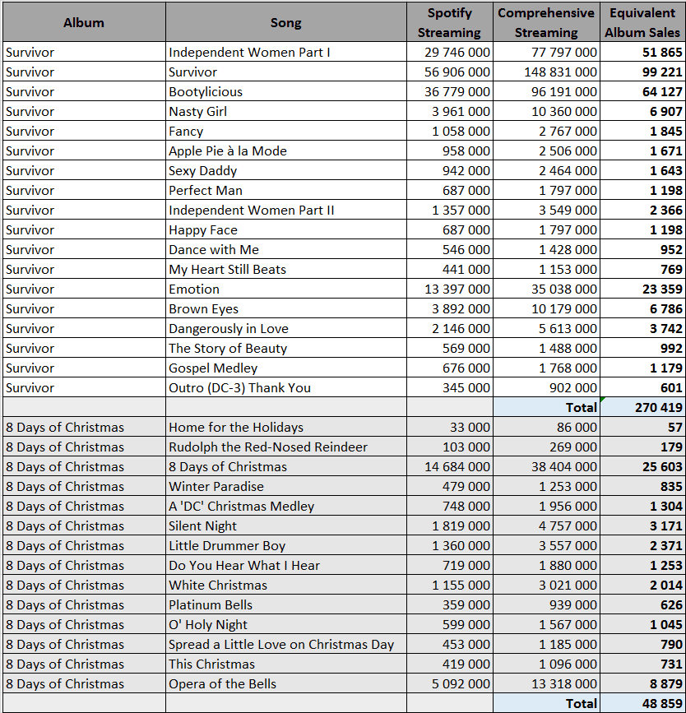Select Spotify value 33 000
The image size is (686, 713).
[x=449, y=427]
